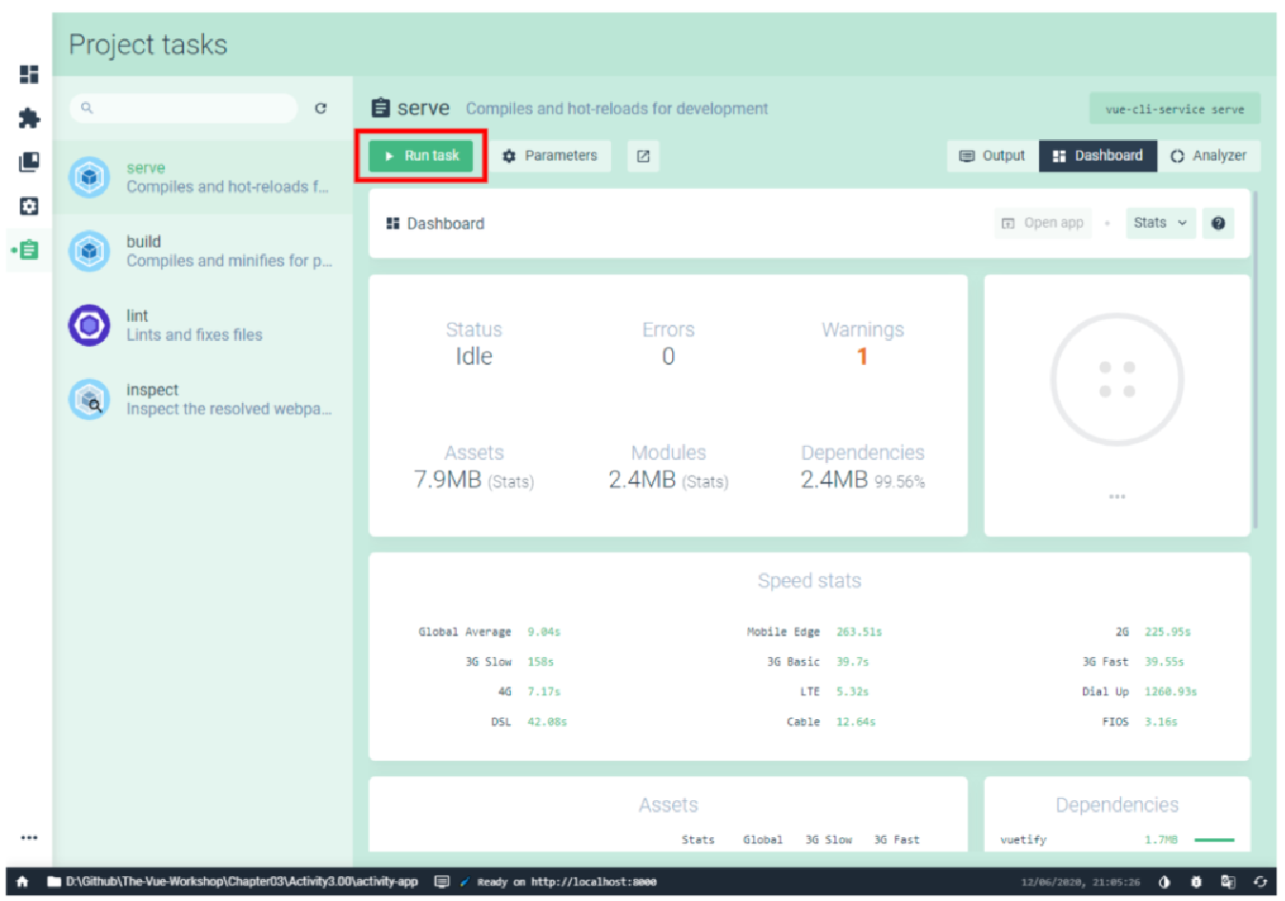Toggle dark mode icon in status bar
Screen dimensions: 1285x901
(1164, 882)
